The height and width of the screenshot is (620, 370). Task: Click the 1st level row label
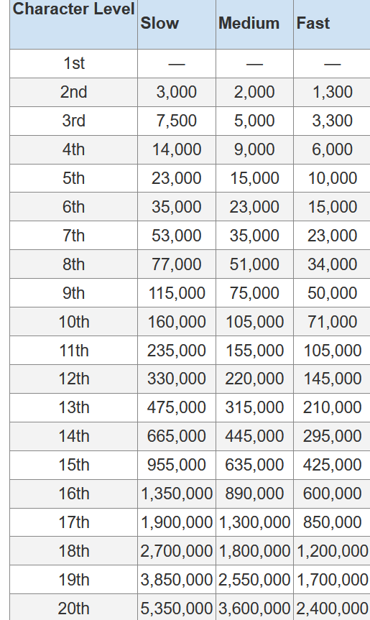pyautogui.click(x=74, y=63)
